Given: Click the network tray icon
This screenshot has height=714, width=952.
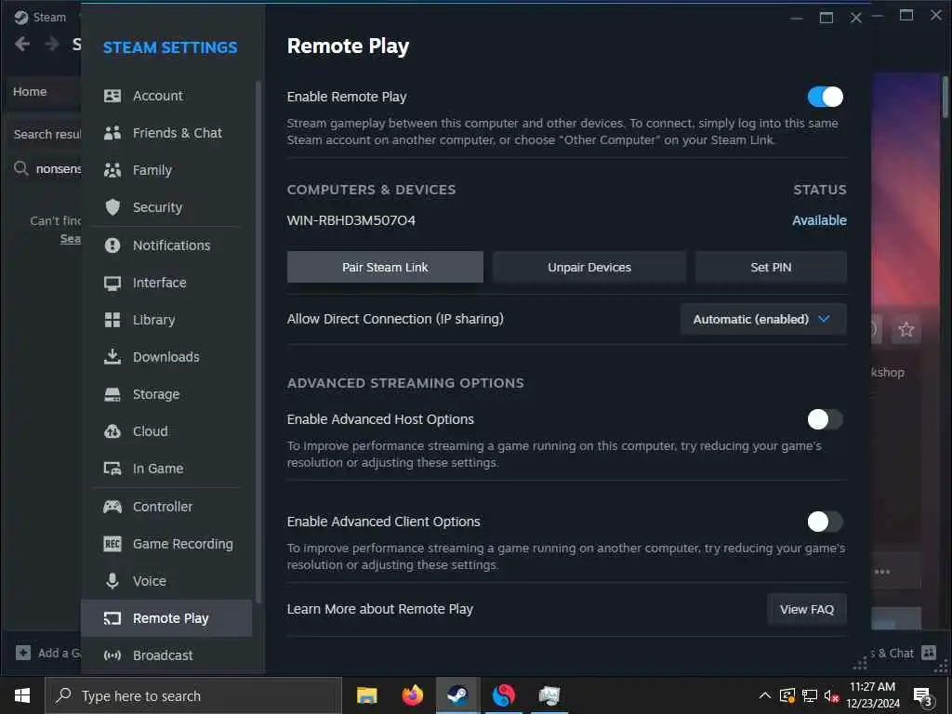Looking at the screenshot, I should [x=810, y=695].
